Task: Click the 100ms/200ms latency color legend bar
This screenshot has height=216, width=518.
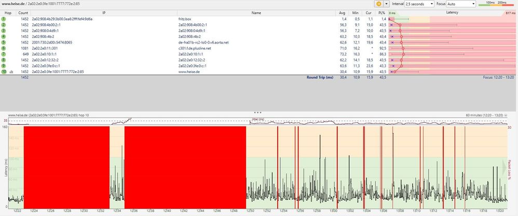Action: coord(497,4)
